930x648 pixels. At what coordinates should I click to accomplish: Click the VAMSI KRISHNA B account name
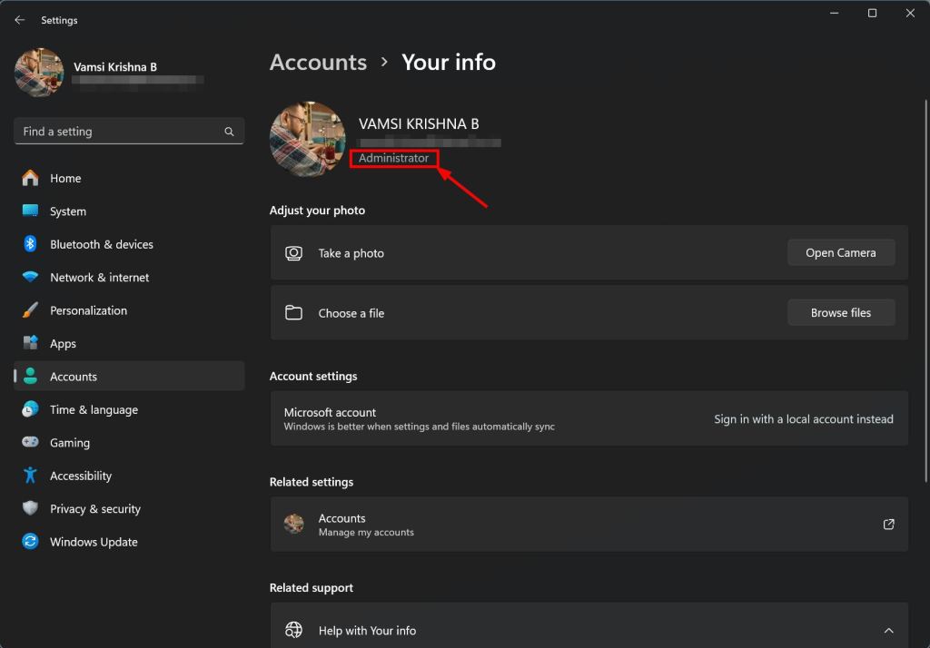419,124
